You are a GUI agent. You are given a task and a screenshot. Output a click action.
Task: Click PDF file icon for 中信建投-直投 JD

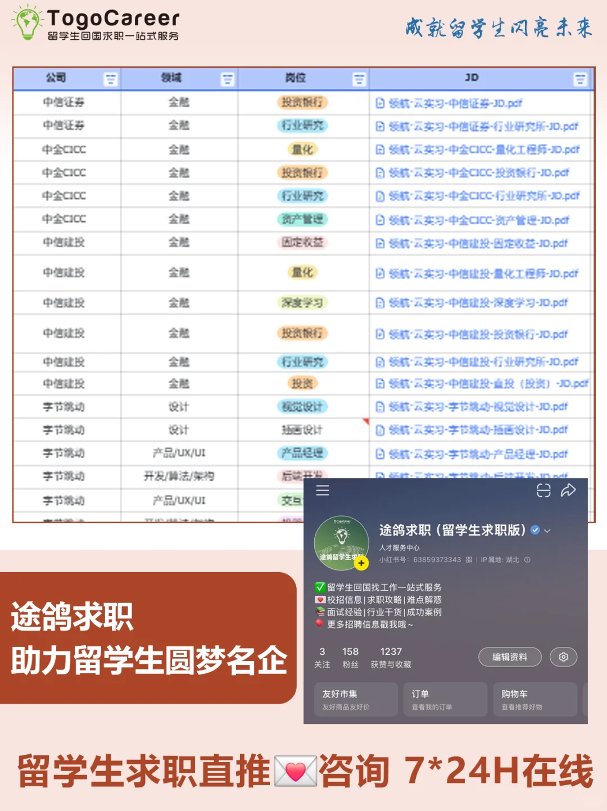pos(380,384)
